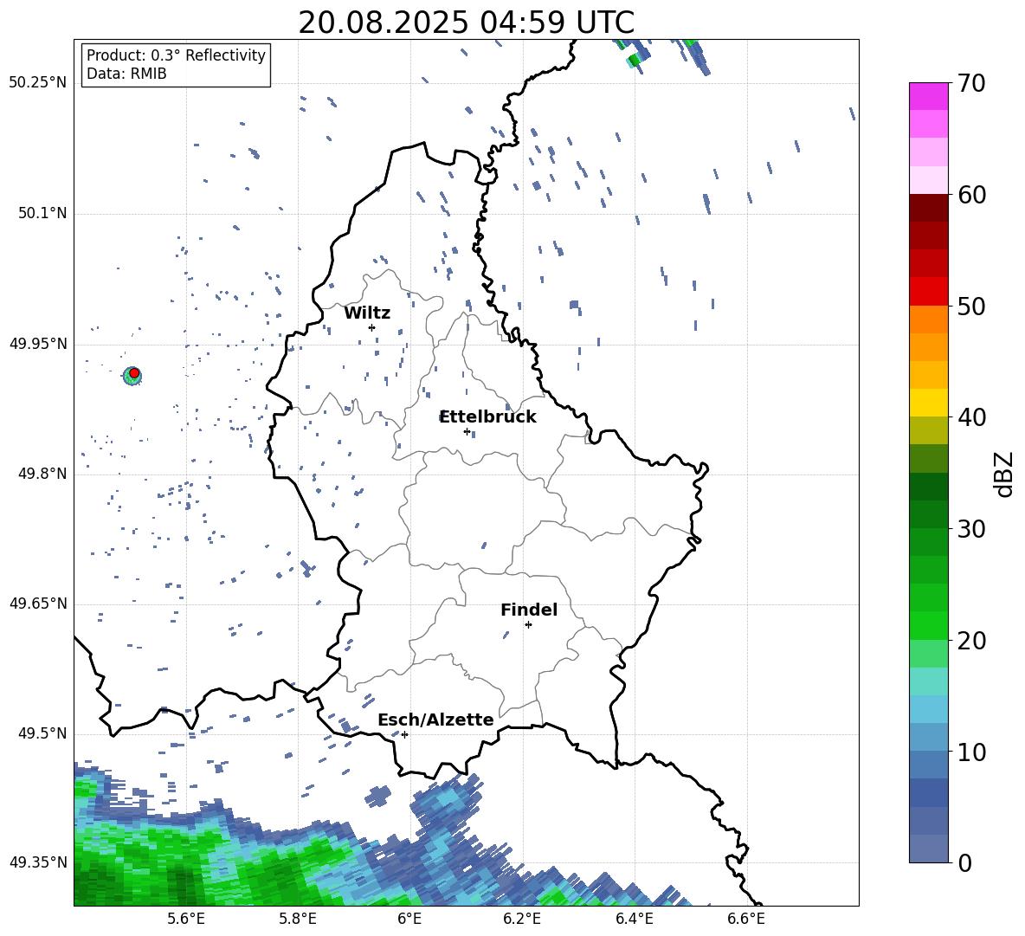Screen dimensions: 1025x936
Task: Click the dBZ colorbar axis label
Action: pos(1003,474)
